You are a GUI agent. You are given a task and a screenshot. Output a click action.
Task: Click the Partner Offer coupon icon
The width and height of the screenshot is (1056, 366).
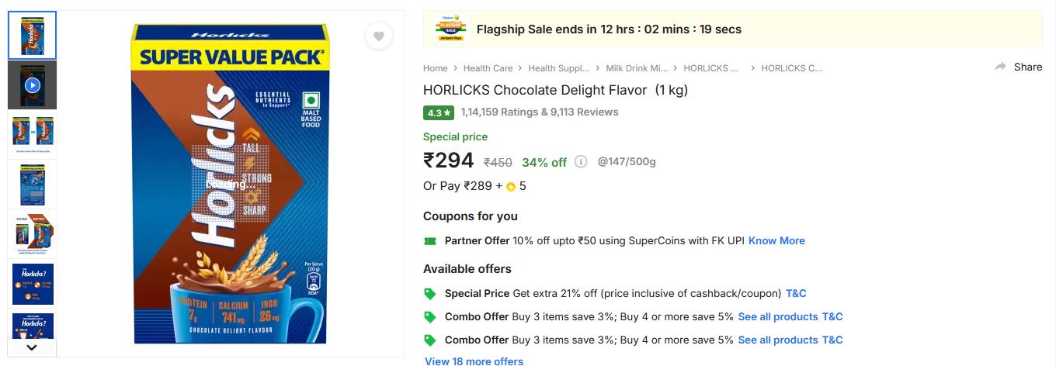(430, 241)
